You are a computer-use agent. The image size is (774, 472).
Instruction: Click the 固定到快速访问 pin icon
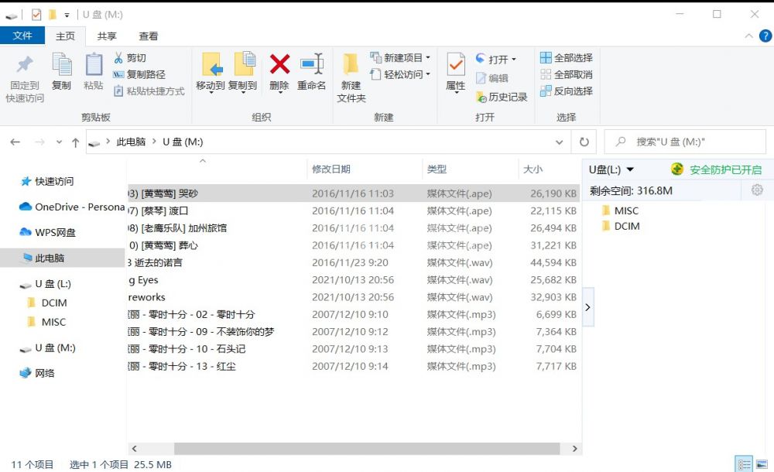pos(25,65)
